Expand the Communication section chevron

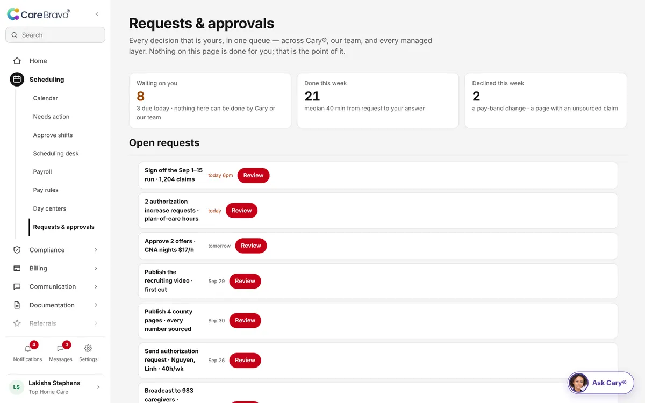click(96, 286)
